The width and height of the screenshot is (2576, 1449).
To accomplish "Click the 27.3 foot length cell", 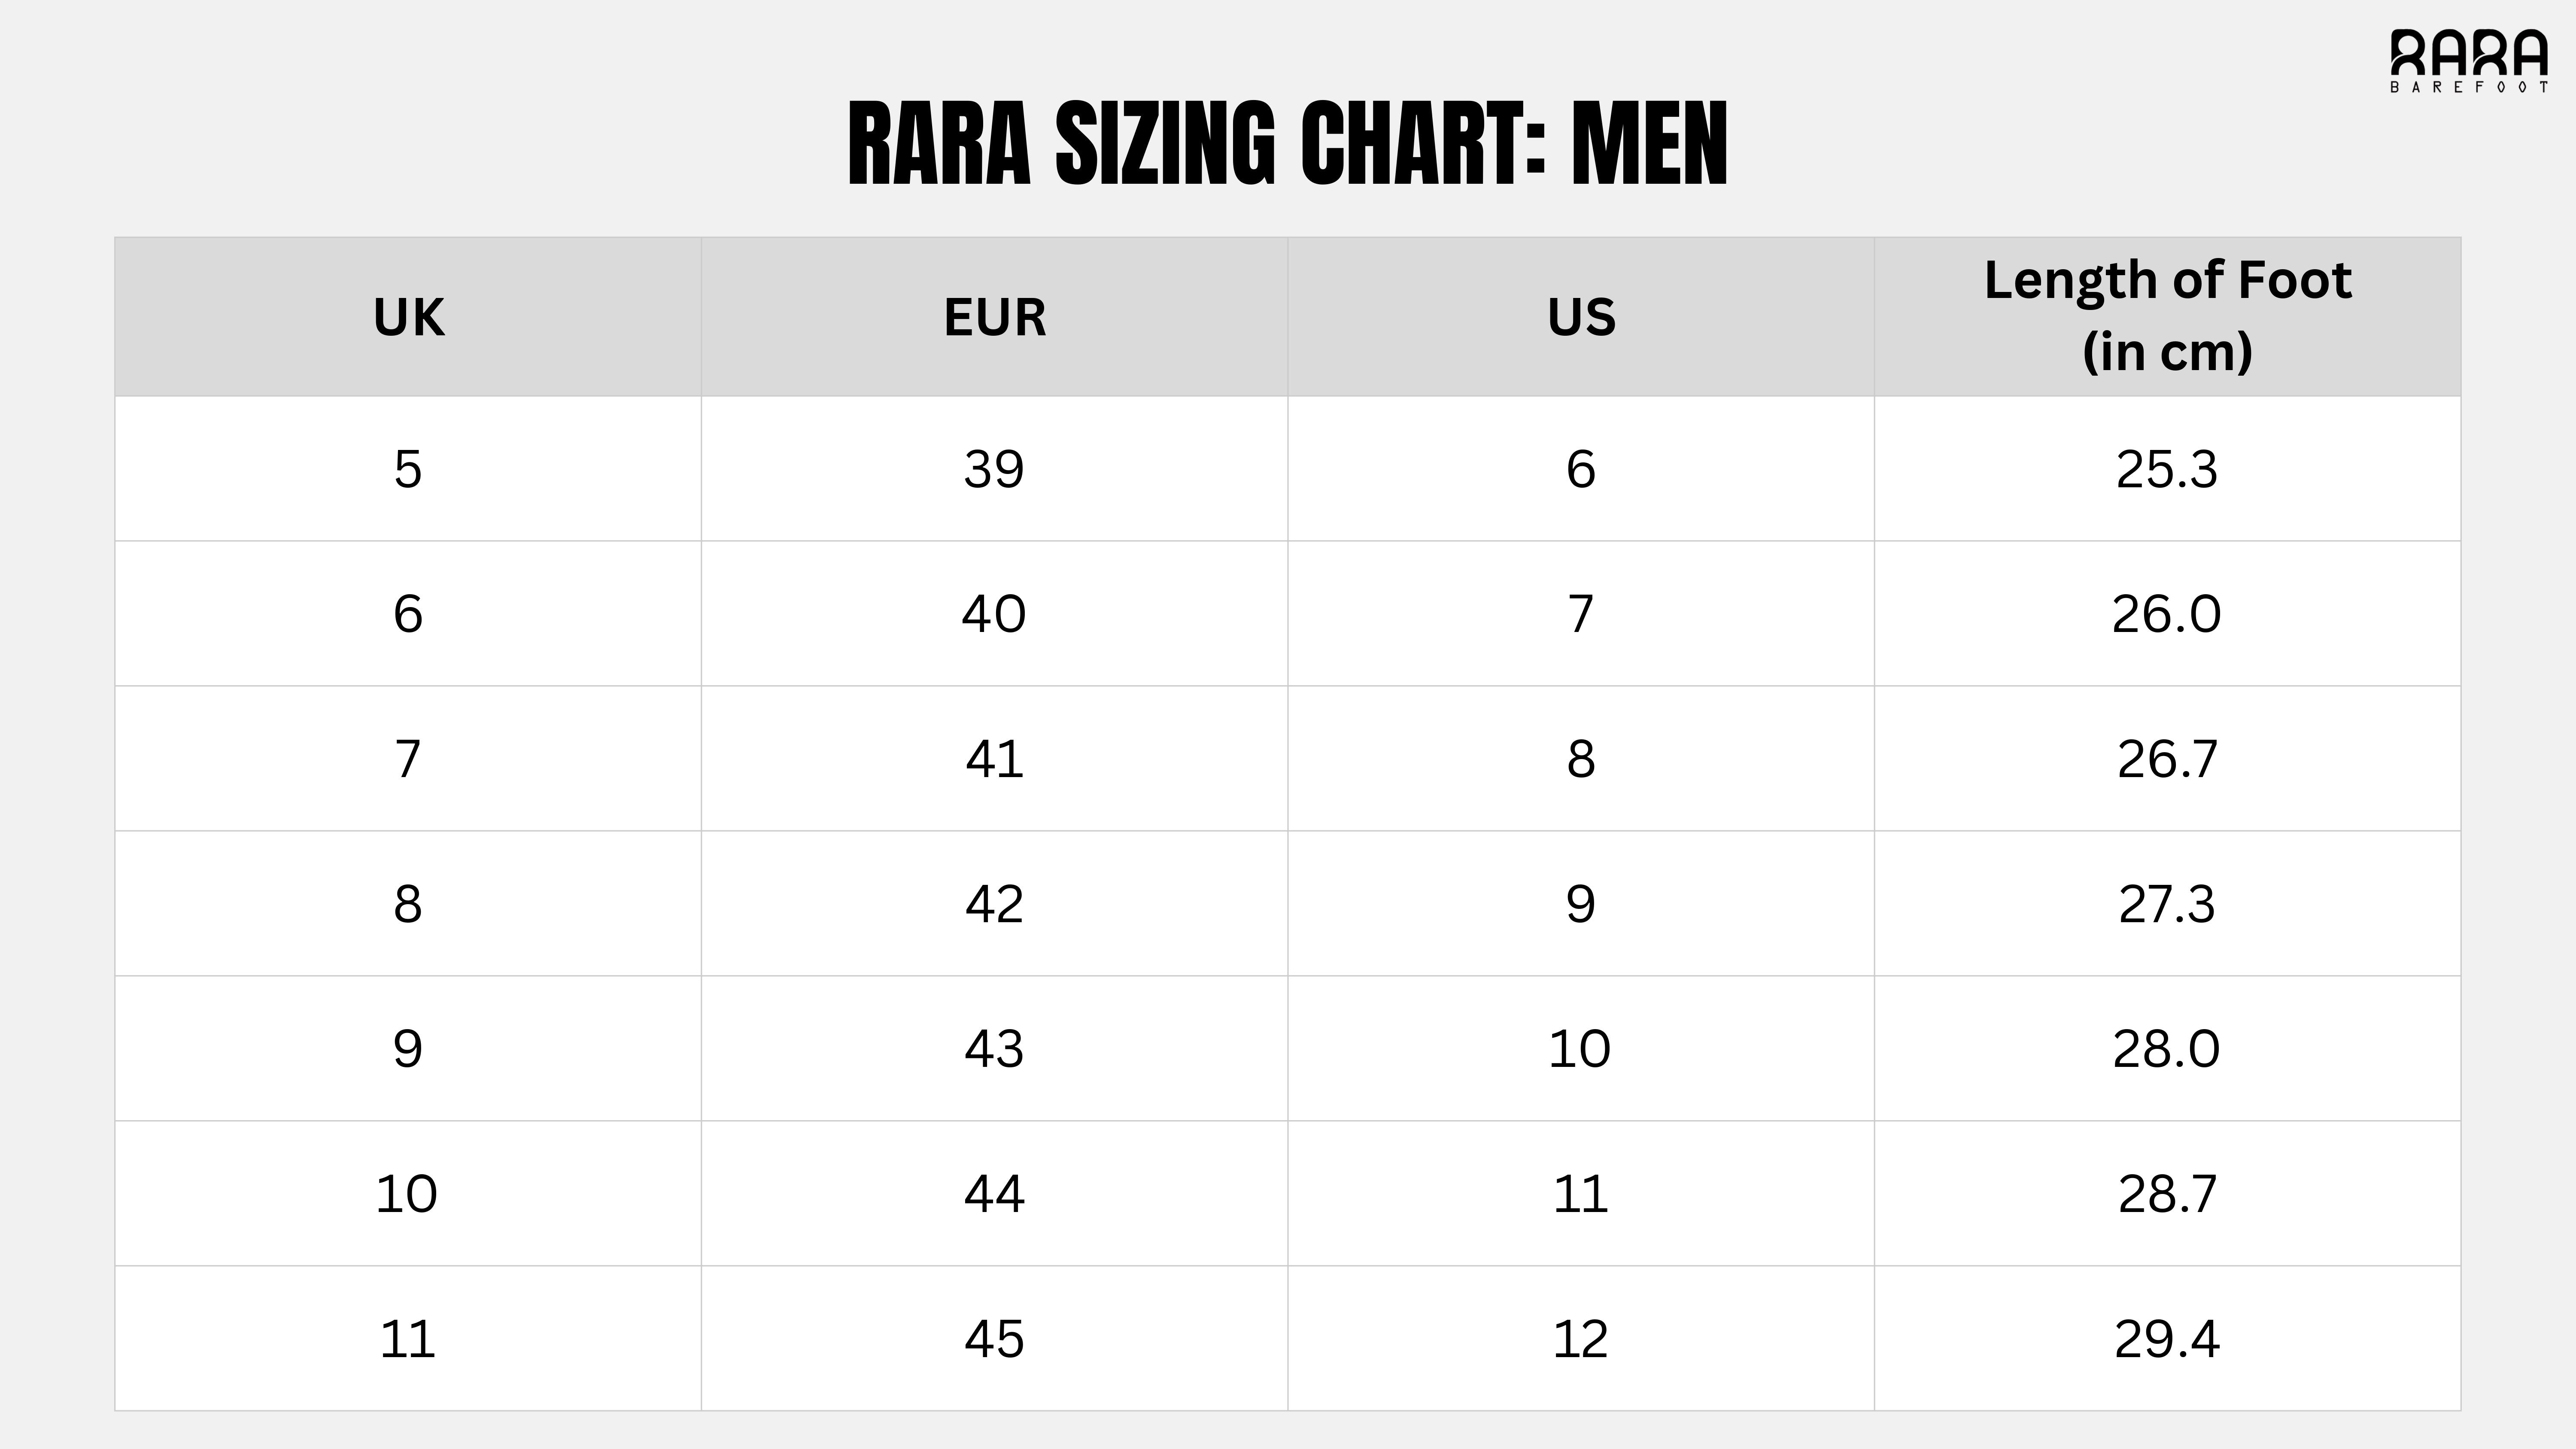I will coord(2167,904).
